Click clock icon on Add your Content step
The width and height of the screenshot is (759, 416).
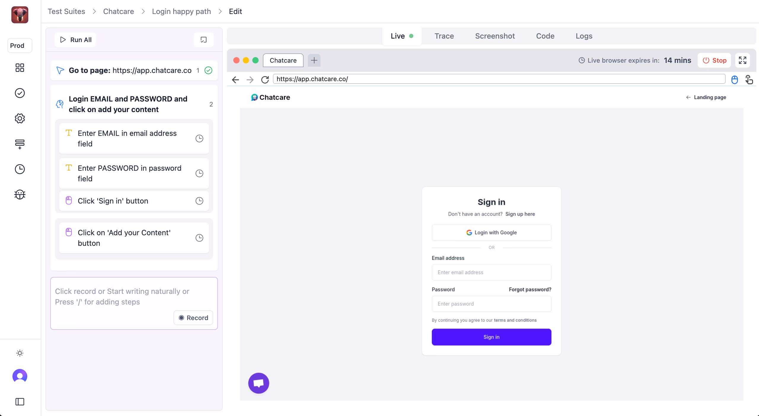pos(199,238)
